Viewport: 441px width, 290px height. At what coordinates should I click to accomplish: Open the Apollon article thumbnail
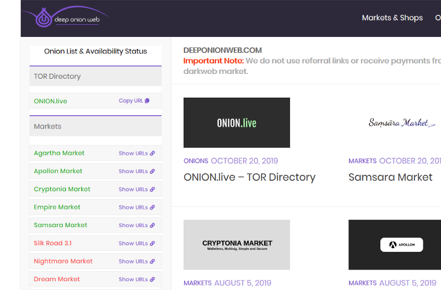[x=395, y=245]
